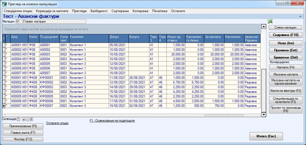This screenshot has width=306, height=145.
Task: Click the Бришење (Del) button
Action: (285, 58)
